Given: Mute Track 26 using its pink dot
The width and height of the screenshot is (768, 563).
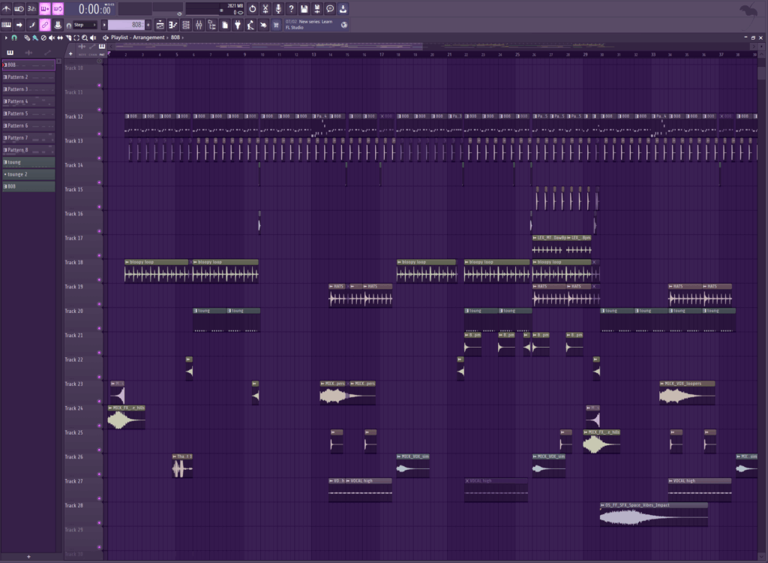Looking at the screenshot, I should pos(100,474).
